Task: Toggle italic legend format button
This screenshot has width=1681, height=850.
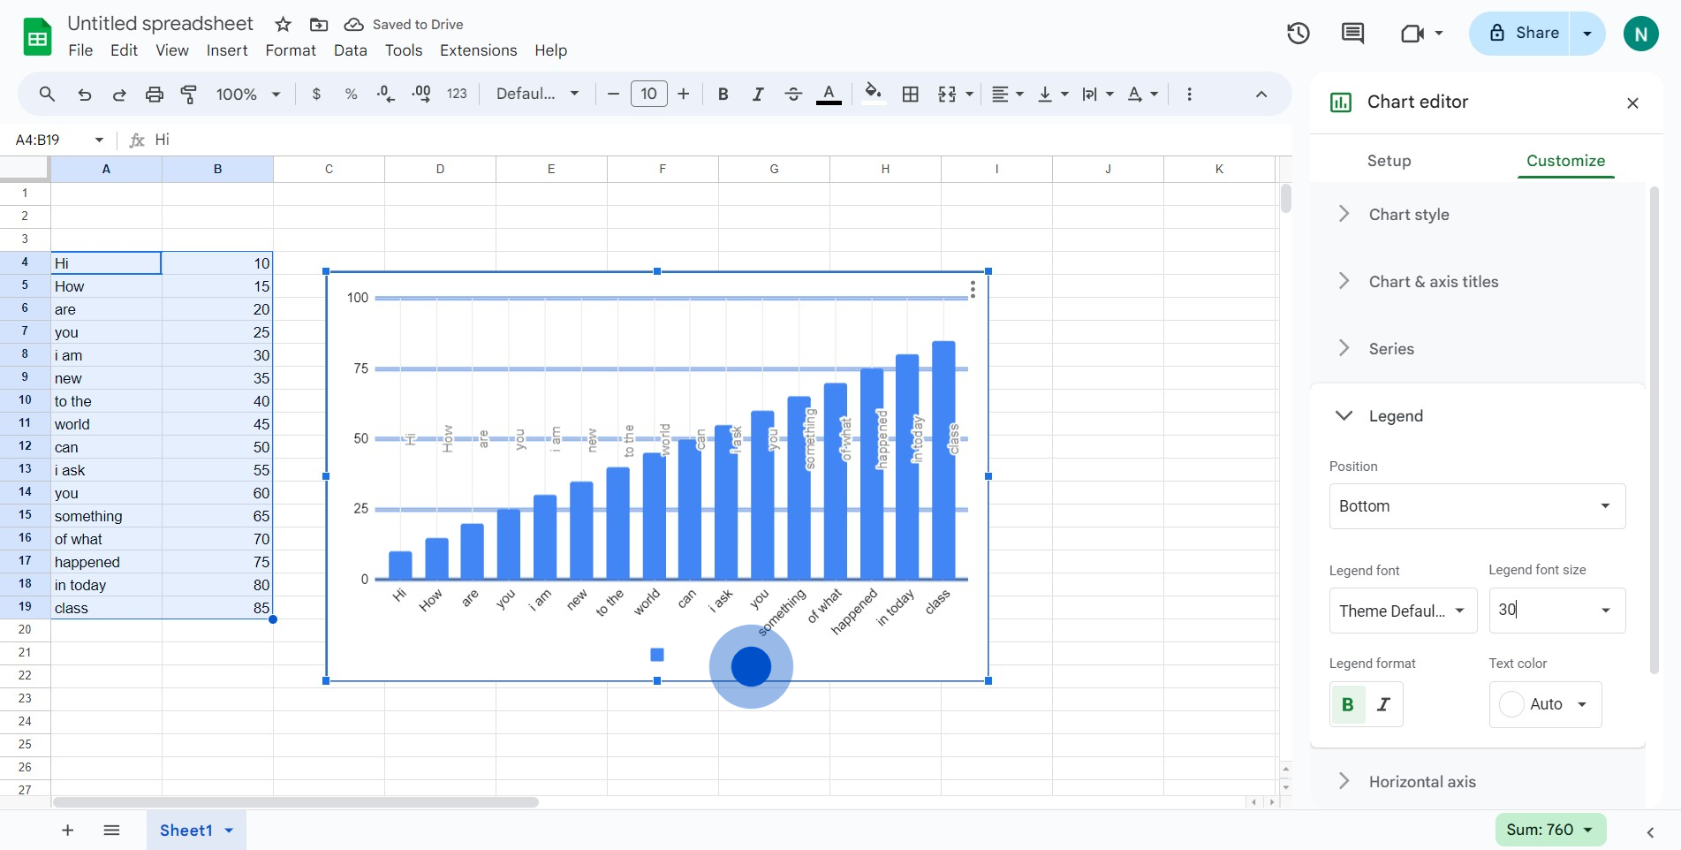Action: coord(1384,704)
